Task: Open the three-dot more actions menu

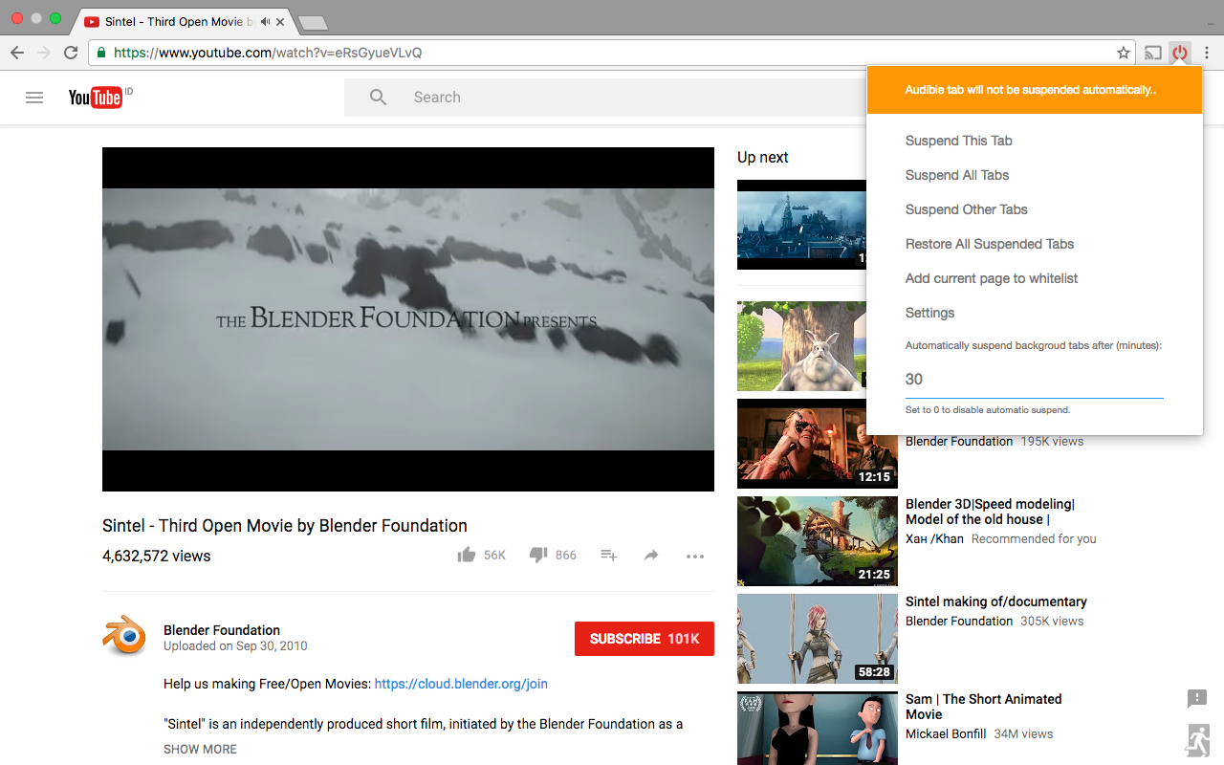Action: [x=695, y=557]
